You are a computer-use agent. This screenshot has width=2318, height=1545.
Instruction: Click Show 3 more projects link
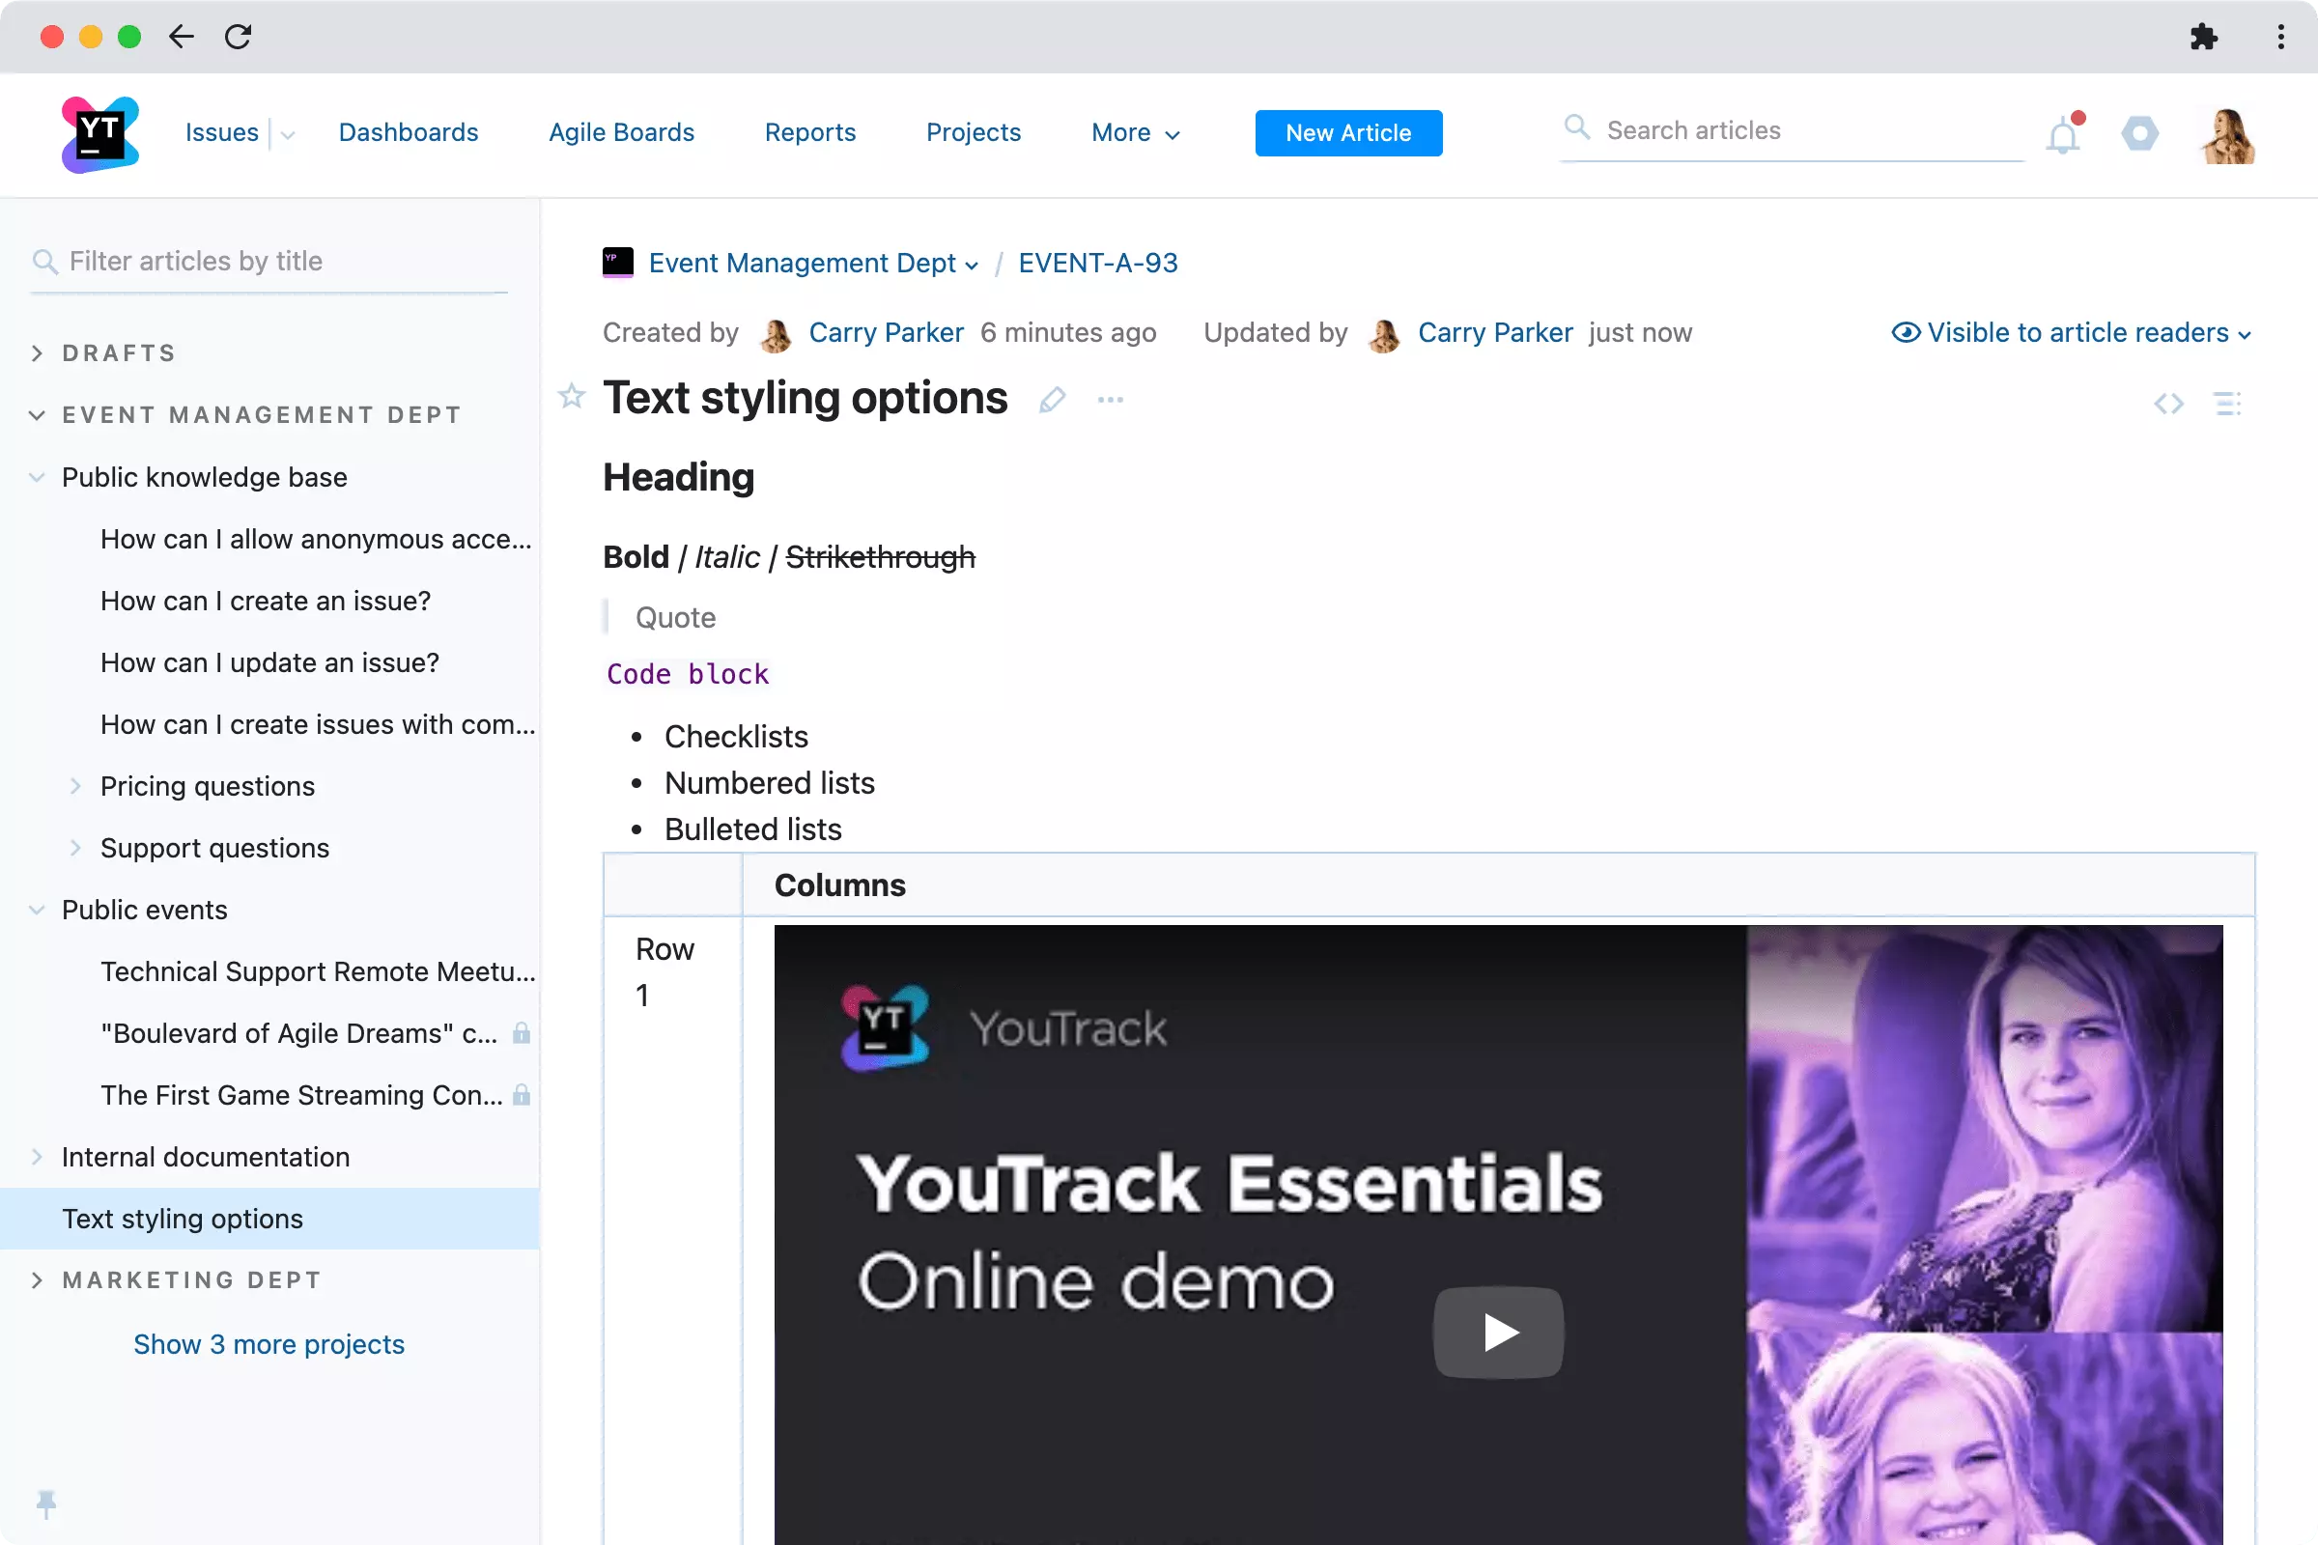269,1344
